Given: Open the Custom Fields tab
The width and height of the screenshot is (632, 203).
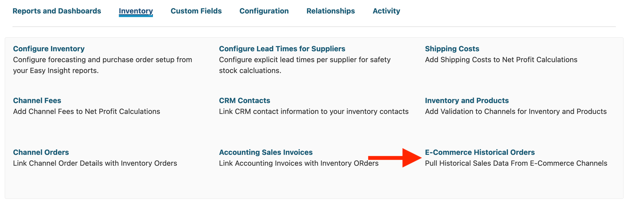Looking at the screenshot, I should [196, 11].
